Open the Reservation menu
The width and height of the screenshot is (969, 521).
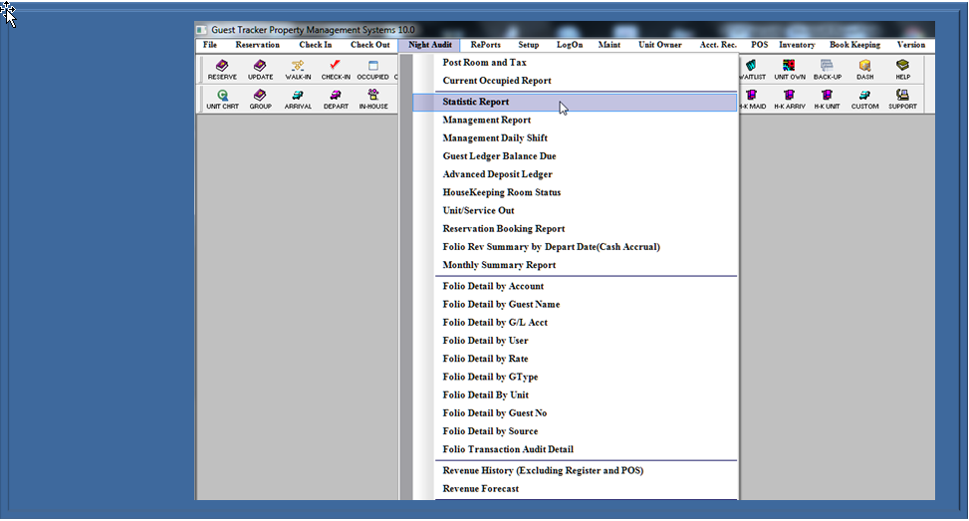click(257, 45)
